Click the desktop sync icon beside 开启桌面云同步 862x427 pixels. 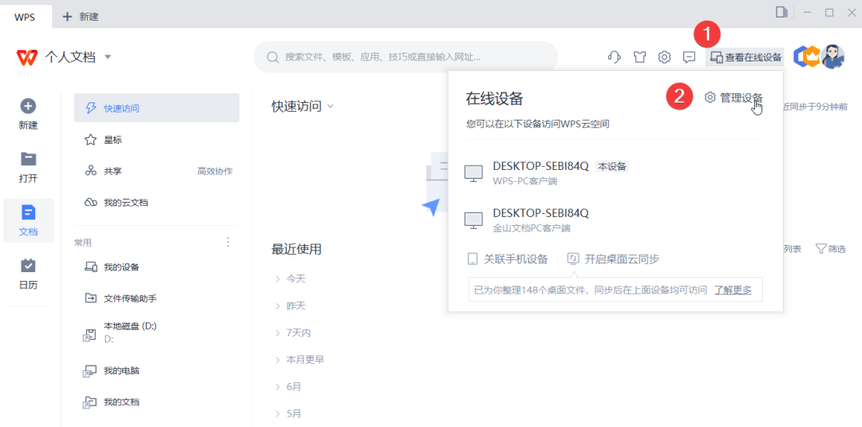573,259
